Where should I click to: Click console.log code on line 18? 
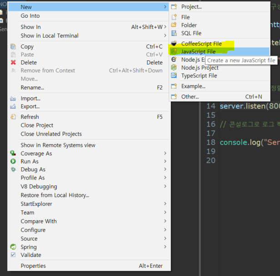250,142
